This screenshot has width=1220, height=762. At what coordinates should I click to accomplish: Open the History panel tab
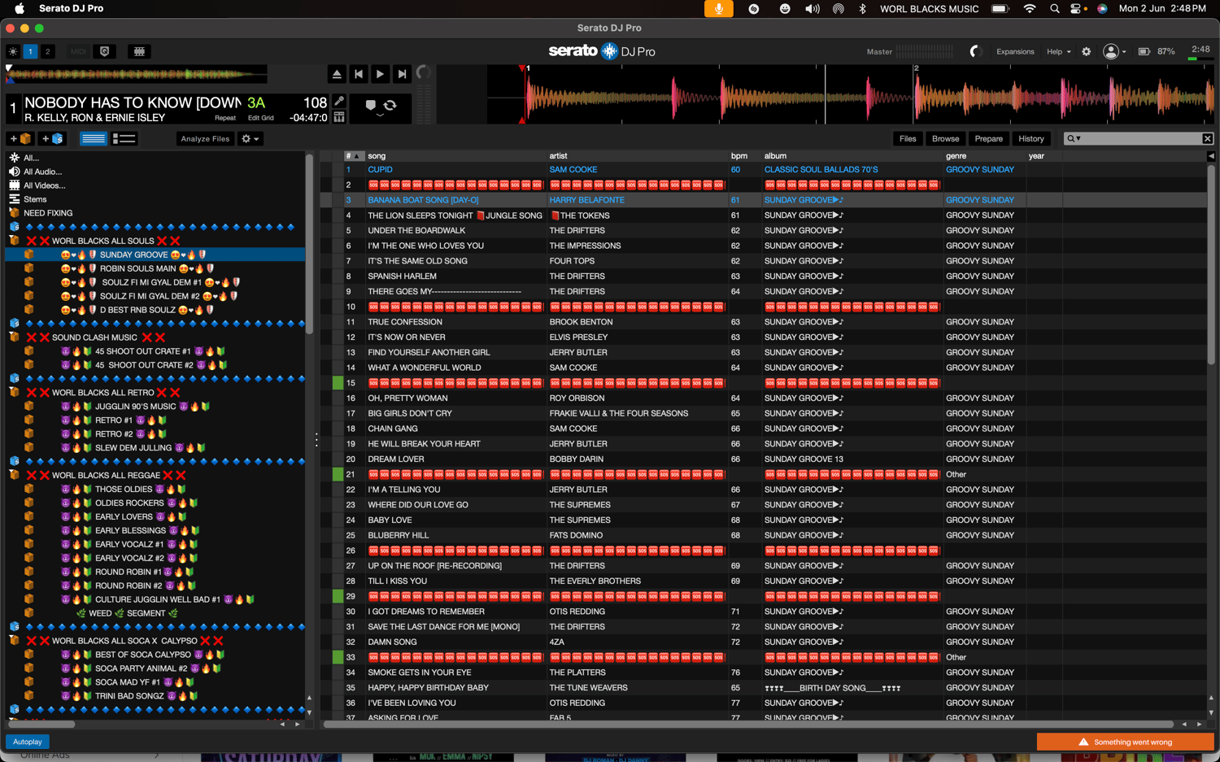tap(1031, 139)
